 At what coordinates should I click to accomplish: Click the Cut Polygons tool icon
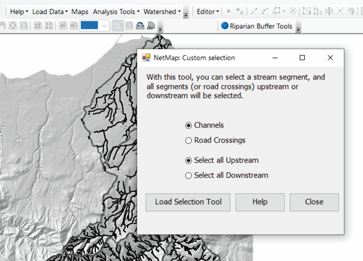click(x=329, y=11)
